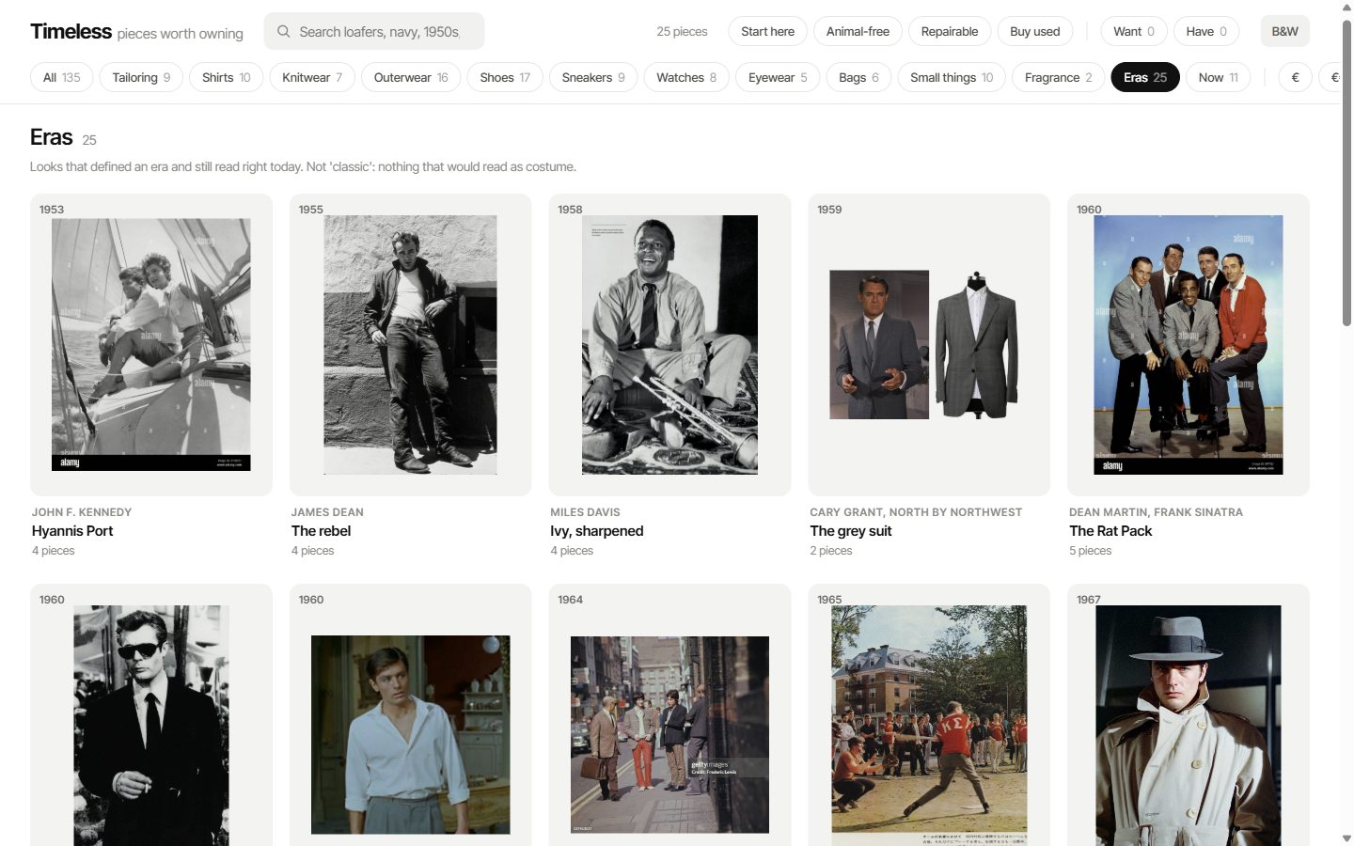Viewport: 1354px width, 846px height.
Task: Switch to the Shirts tab
Action: (226, 77)
